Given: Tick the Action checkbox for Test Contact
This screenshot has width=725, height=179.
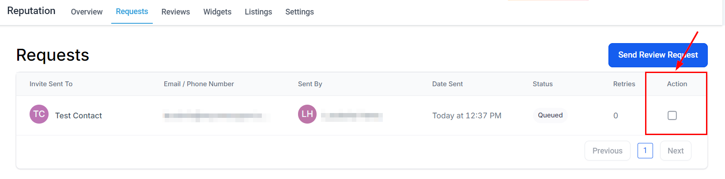Looking at the screenshot, I should click(x=672, y=115).
